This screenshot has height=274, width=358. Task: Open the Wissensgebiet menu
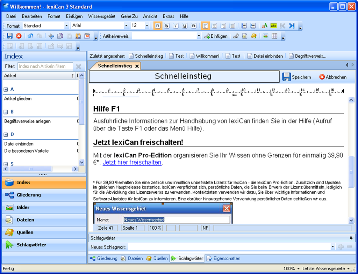click(x=102, y=16)
